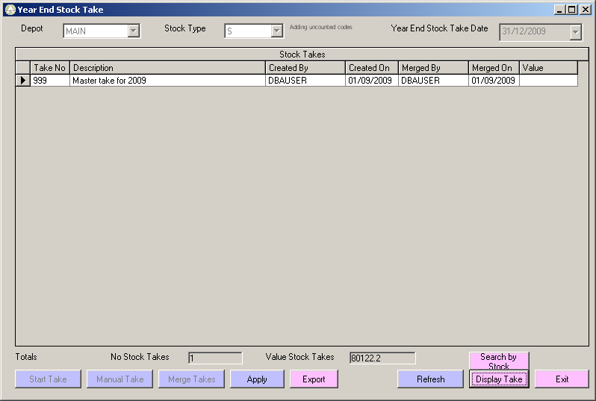Click the Created On cell 01/09/2009

(372, 80)
